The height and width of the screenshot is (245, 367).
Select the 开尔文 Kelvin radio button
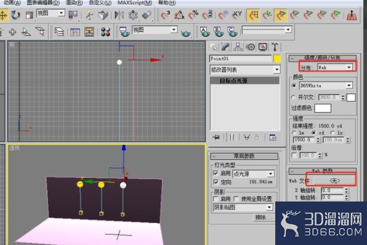click(x=294, y=97)
